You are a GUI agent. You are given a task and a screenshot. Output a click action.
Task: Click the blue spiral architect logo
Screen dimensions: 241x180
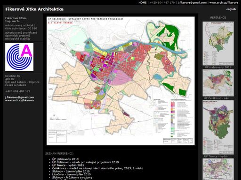click(19, 57)
